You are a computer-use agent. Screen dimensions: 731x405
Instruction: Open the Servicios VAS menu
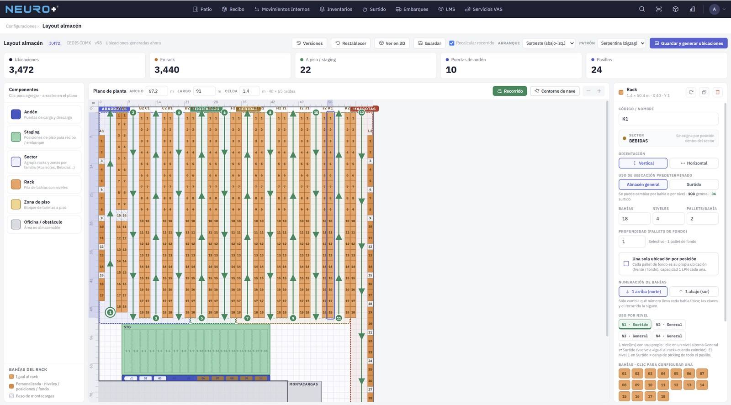483,9
